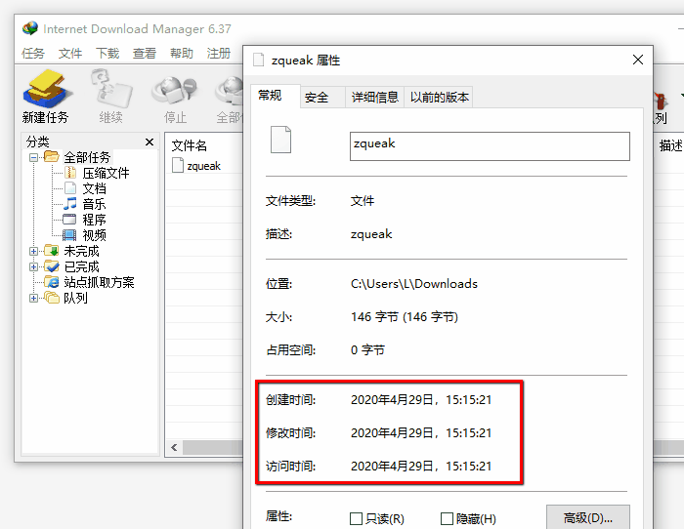684x529 pixels.
Task: Select the zqueak row in download list
Action: coord(203,166)
